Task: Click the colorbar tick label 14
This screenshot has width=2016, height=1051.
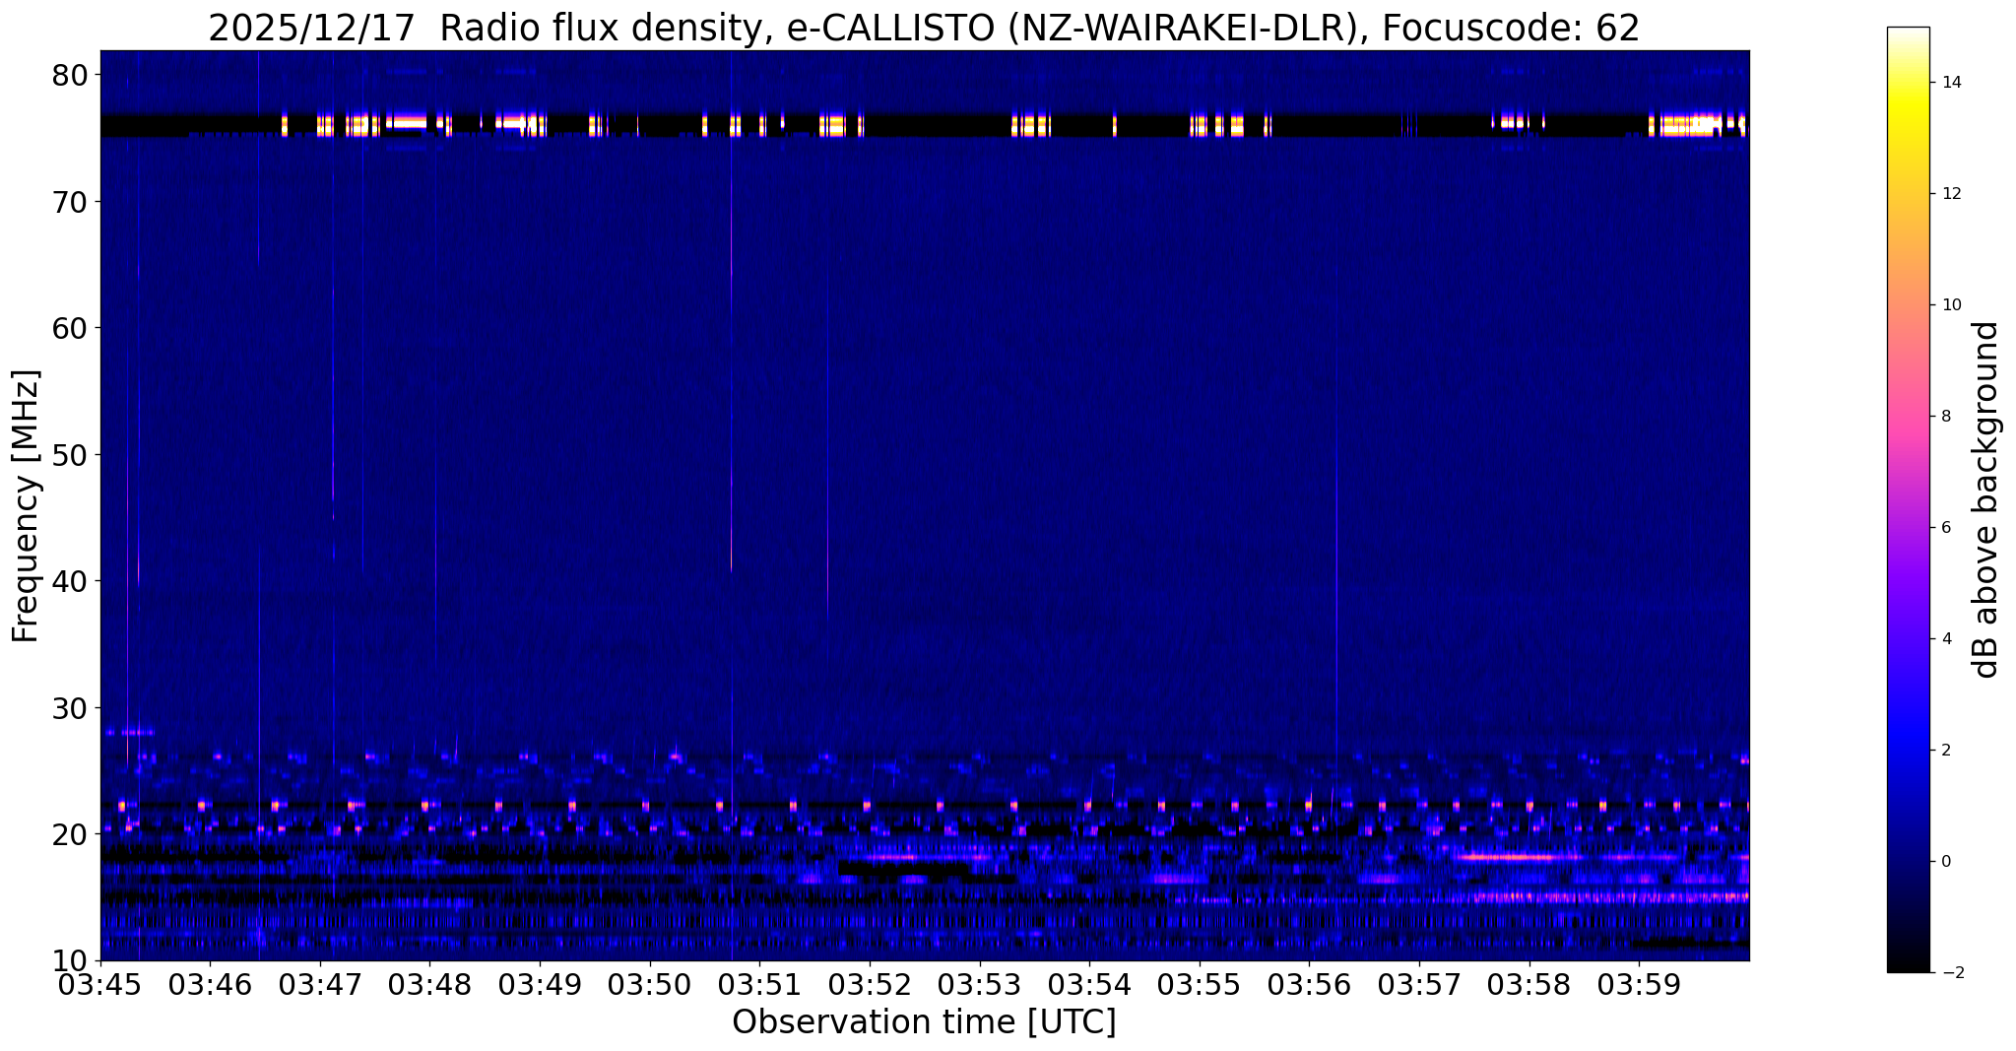Action: [x=1950, y=83]
